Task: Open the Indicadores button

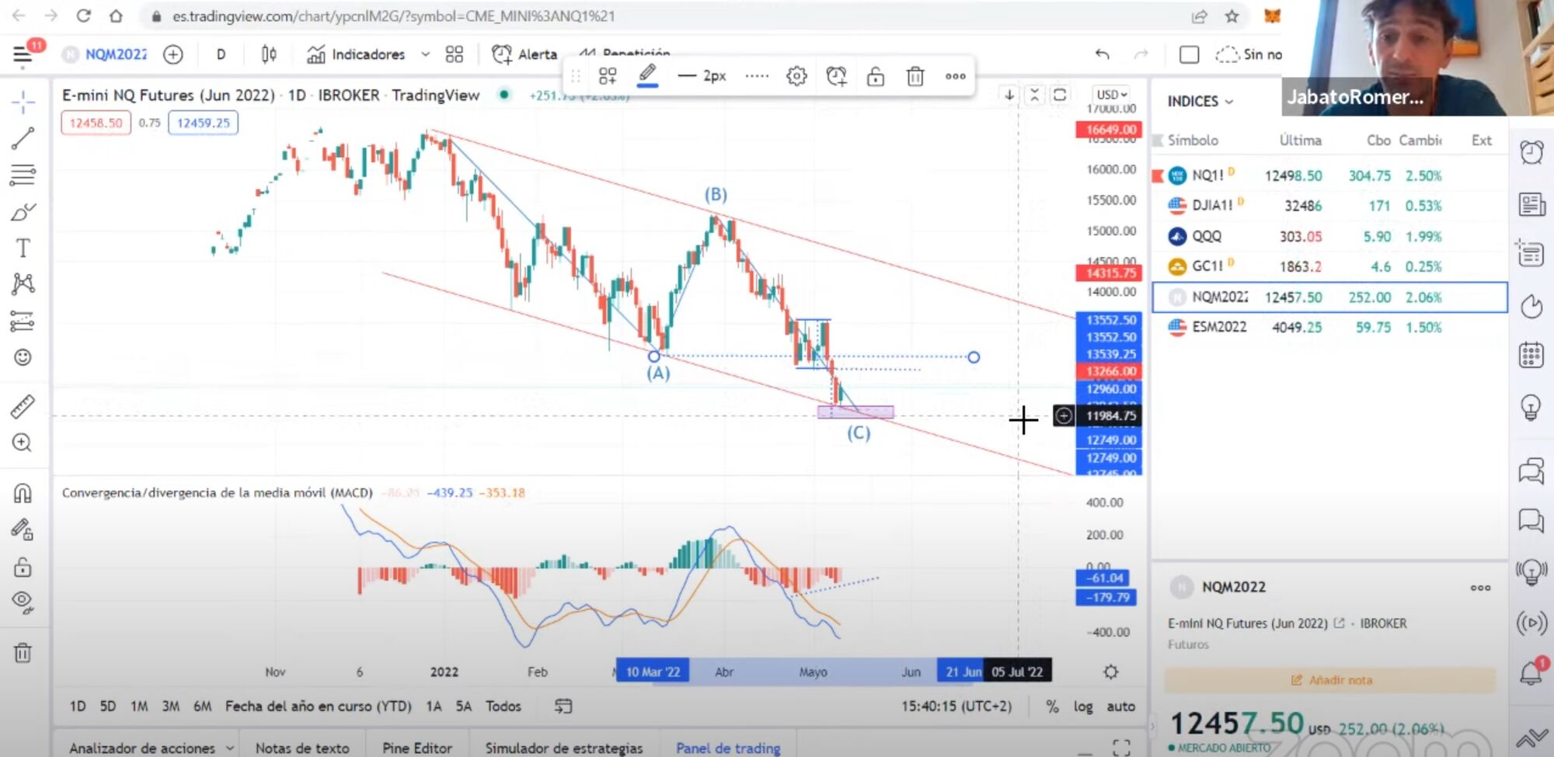Action: point(357,54)
